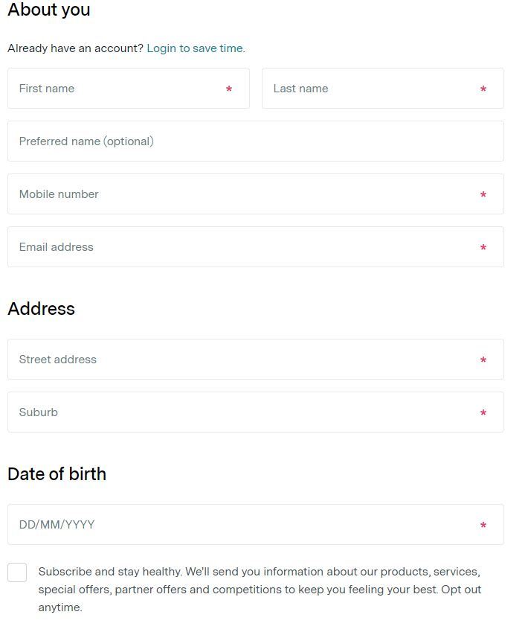The height and width of the screenshot is (635, 528).
Task: Click the Street address field
Action: tap(245, 360)
